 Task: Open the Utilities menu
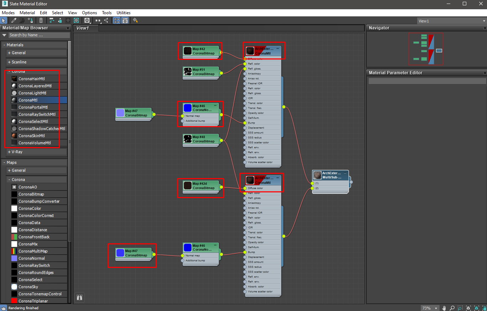click(x=123, y=13)
